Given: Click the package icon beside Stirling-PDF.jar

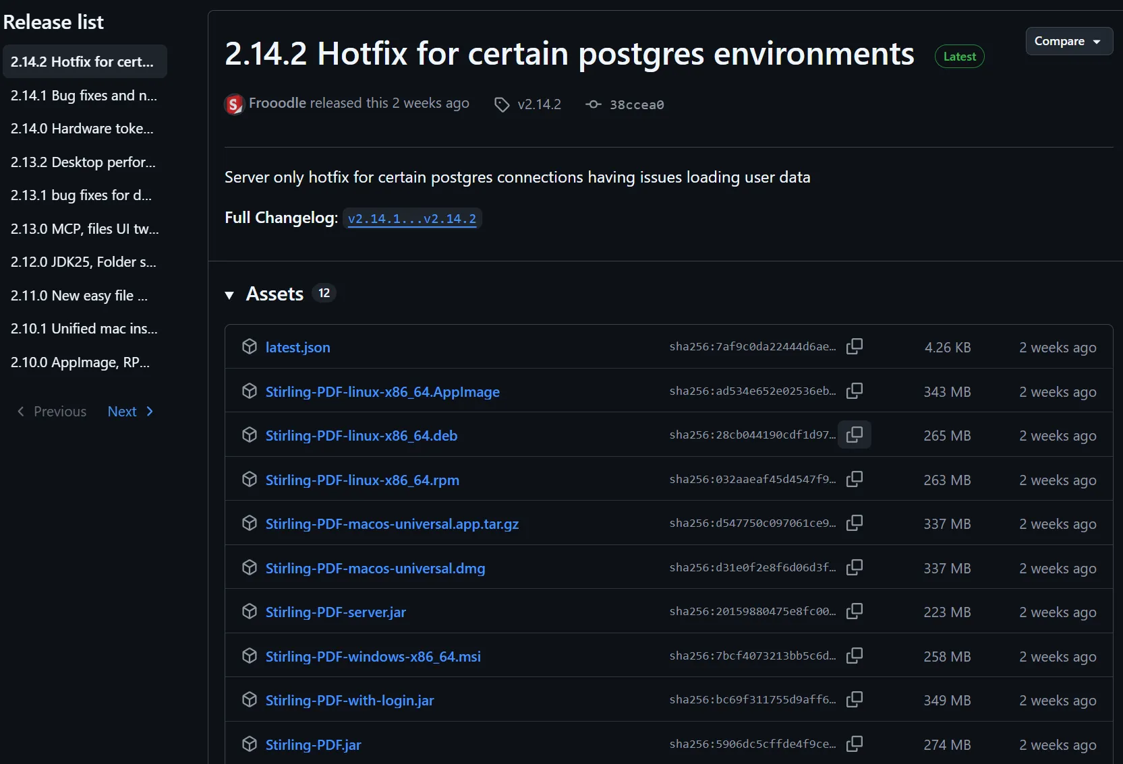Looking at the screenshot, I should [250, 744].
